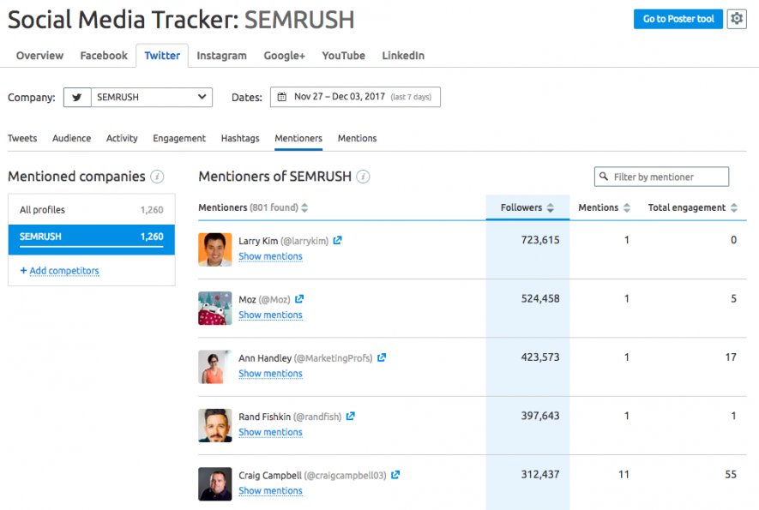Screen dimensions: 759x510
Task: Click the Larry Kim (@larrykim) name
Action: pos(284,241)
